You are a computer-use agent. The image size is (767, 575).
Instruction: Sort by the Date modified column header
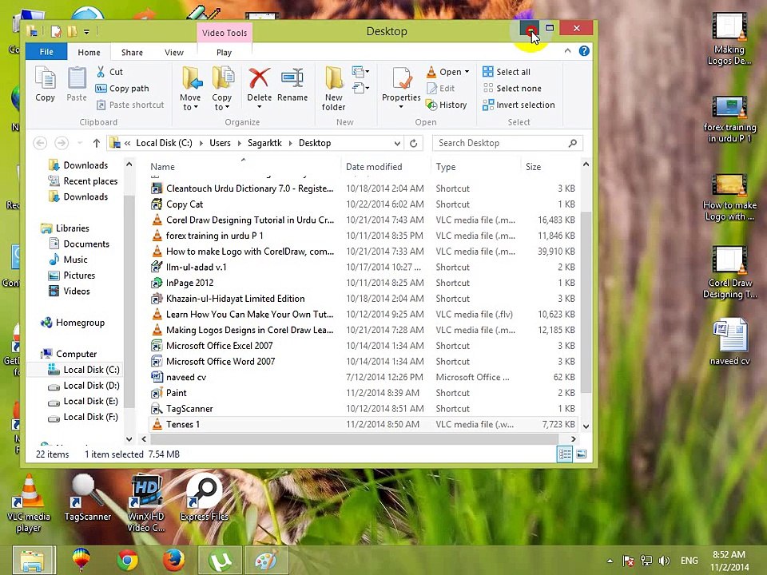[374, 167]
